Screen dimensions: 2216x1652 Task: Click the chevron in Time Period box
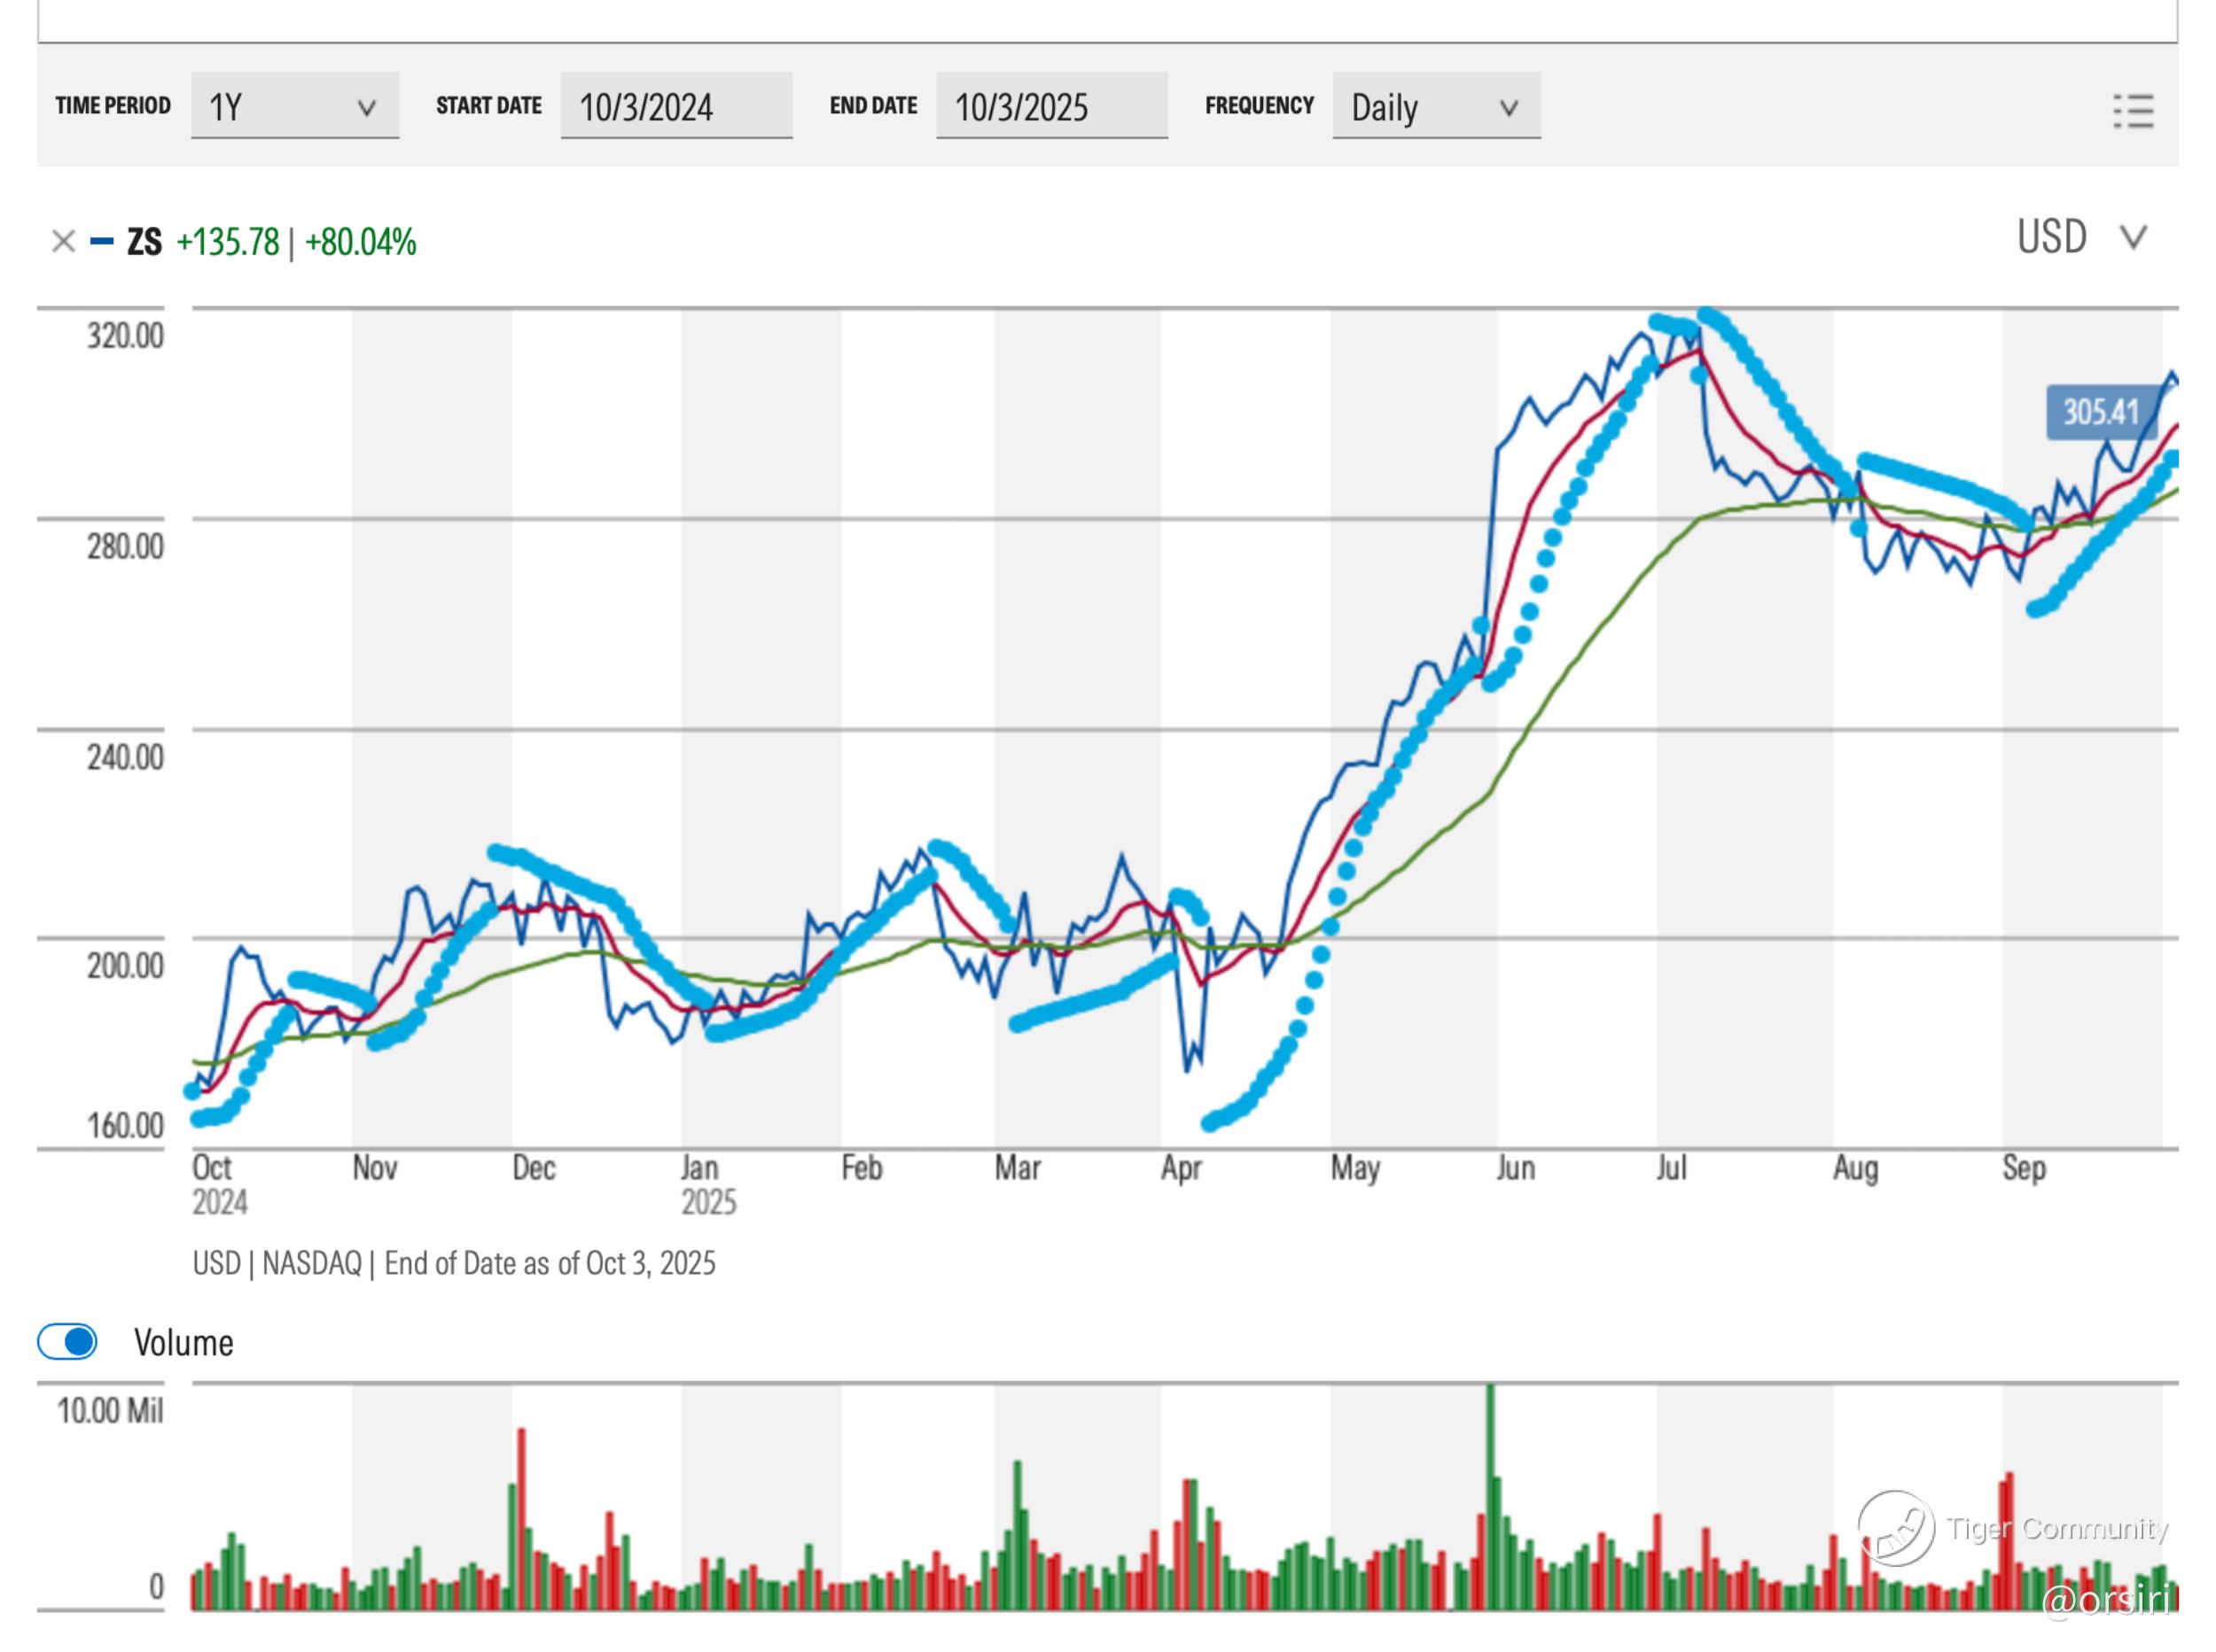coord(366,107)
